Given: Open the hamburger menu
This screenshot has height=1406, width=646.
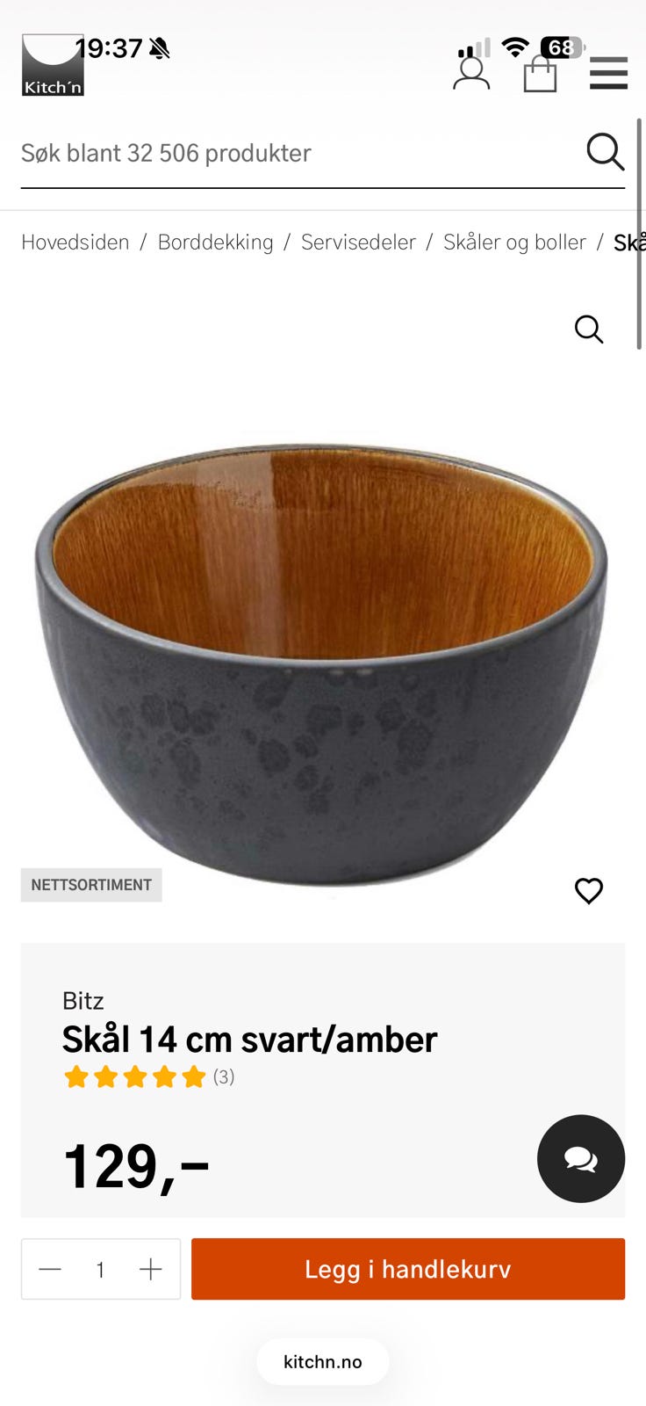Looking at the screenshot, I should [x=608, y=74].
